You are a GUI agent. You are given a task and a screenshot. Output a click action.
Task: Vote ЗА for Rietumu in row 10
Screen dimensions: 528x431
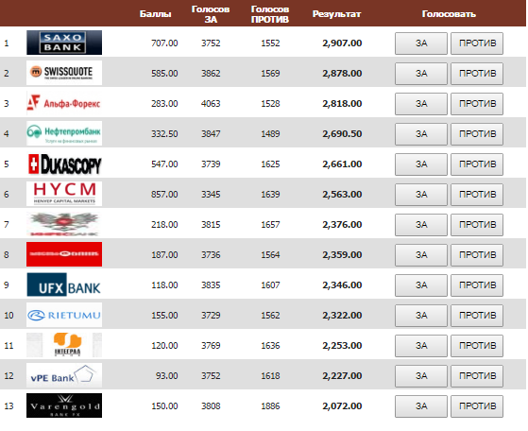[421, 316]
